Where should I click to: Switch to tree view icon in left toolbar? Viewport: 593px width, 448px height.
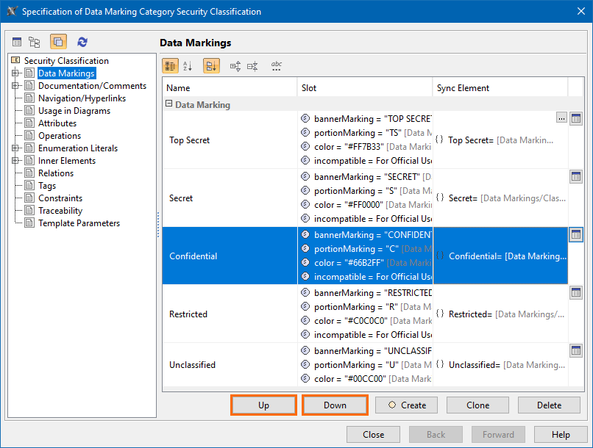[x=35, y=43]
